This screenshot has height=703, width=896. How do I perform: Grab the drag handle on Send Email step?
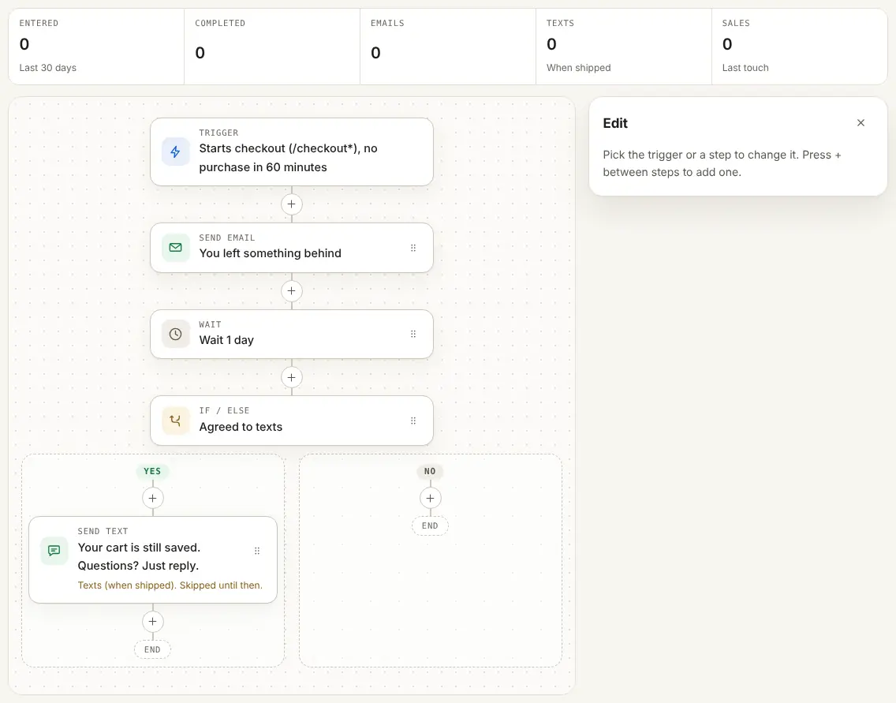tap(413, 248)
